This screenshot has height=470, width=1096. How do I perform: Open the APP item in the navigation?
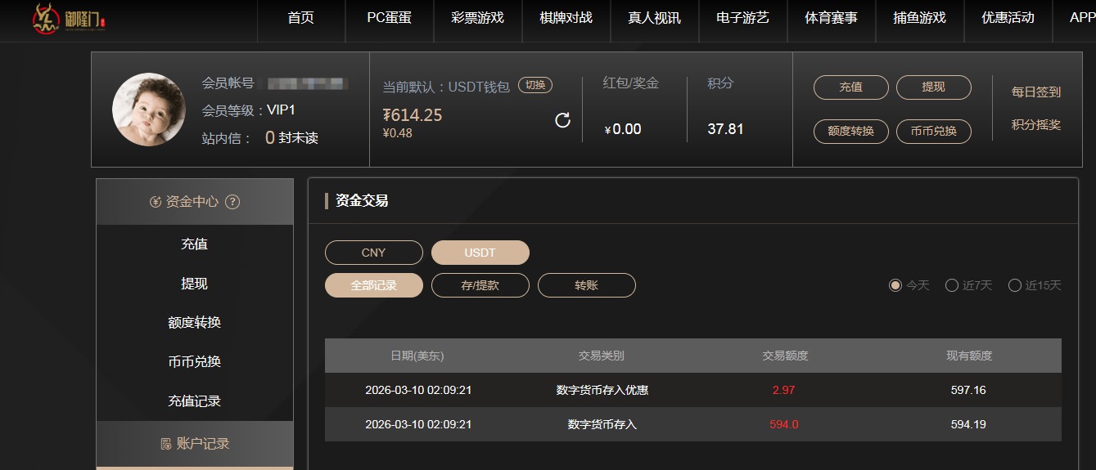click(1082, 18)
